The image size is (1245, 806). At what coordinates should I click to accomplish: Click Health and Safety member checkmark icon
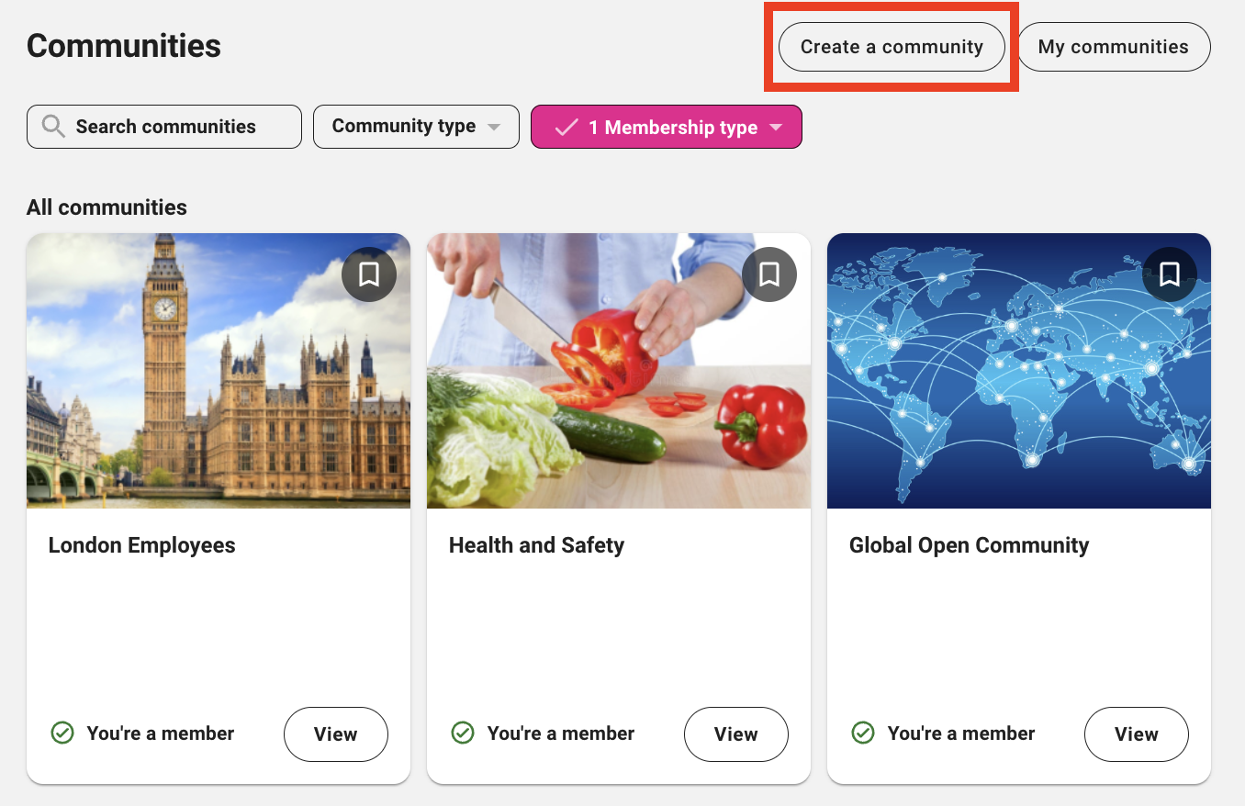(463, 733)
